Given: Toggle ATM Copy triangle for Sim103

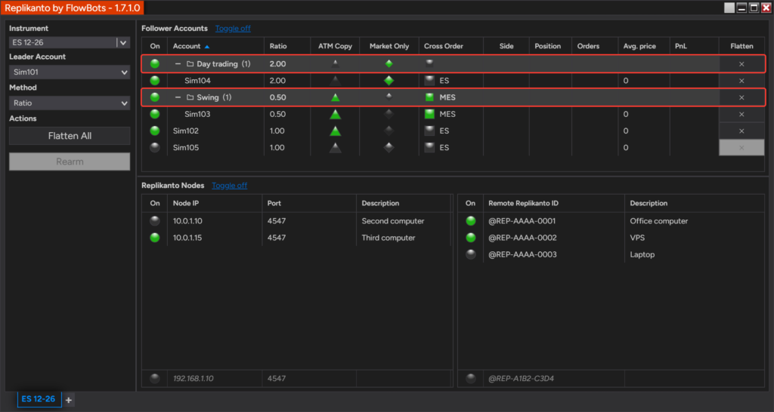Looking at the screenshot, I should (335, 115).
